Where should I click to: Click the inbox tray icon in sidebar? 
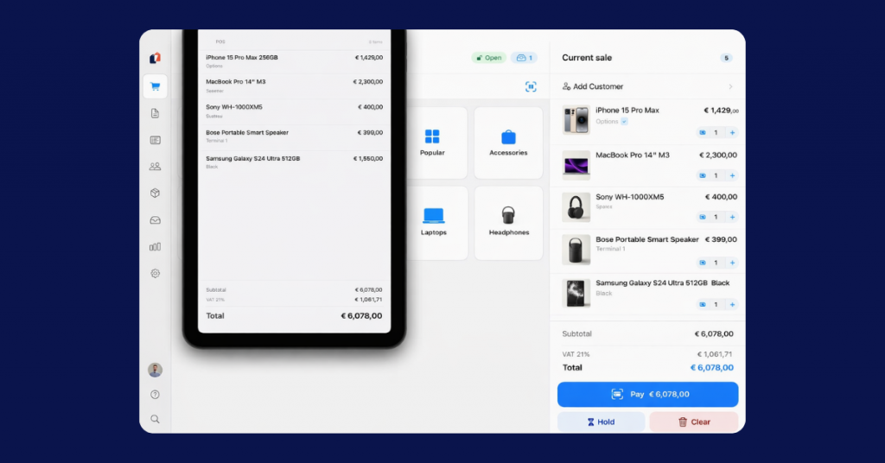pyautogui.click(x=155, y=220)
